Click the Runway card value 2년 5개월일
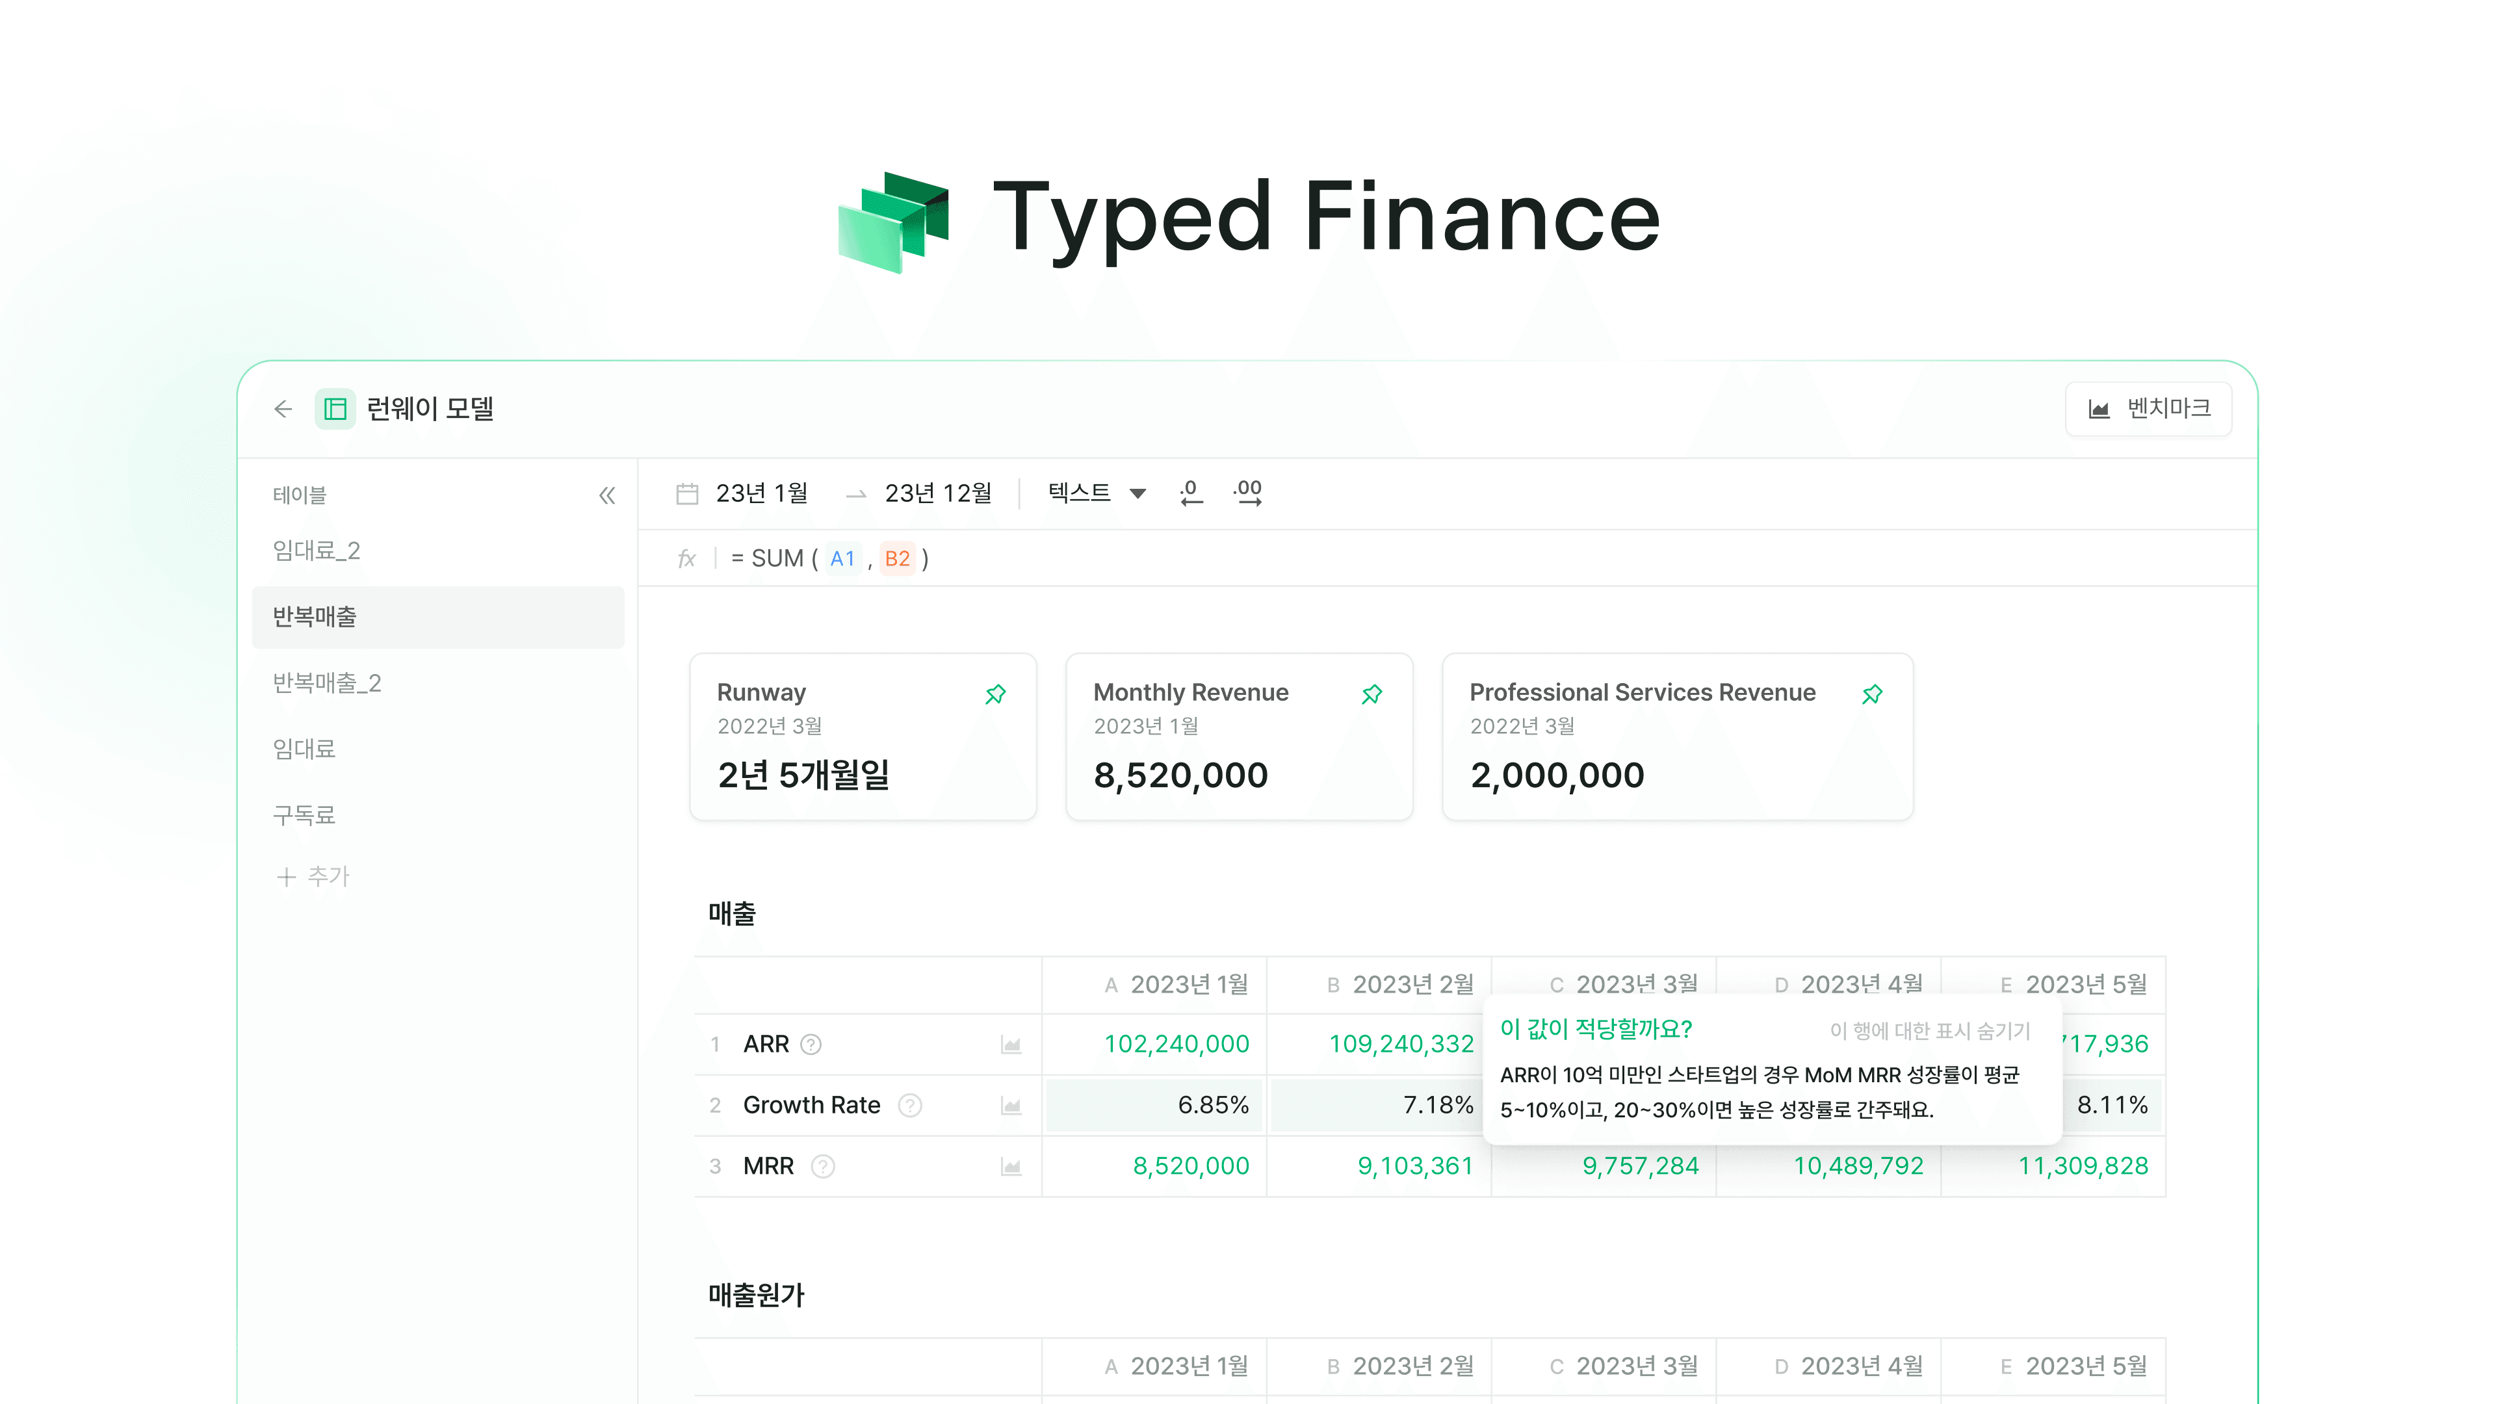The width and height of the screenshot is (2496, 1404). pyautogui.click(x=803, y=775)
